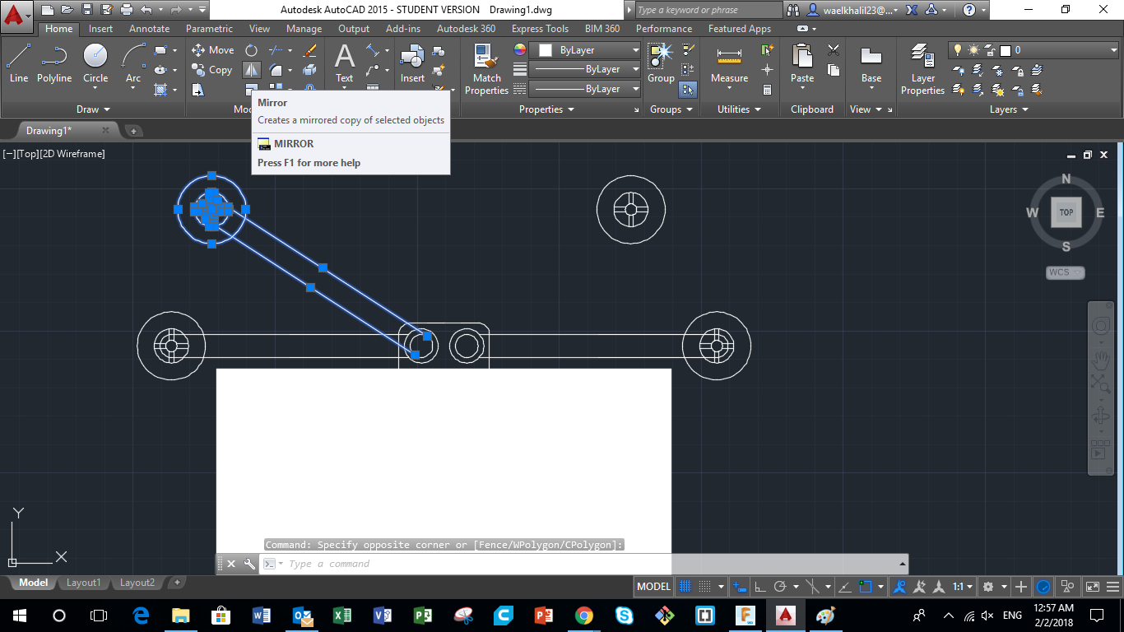Click the Customization menu icon in status bar
The image size is (1124, 632).
click(x=1112, y=587)
